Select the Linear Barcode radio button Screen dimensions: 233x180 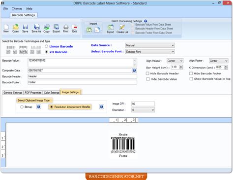pos(47,46)
